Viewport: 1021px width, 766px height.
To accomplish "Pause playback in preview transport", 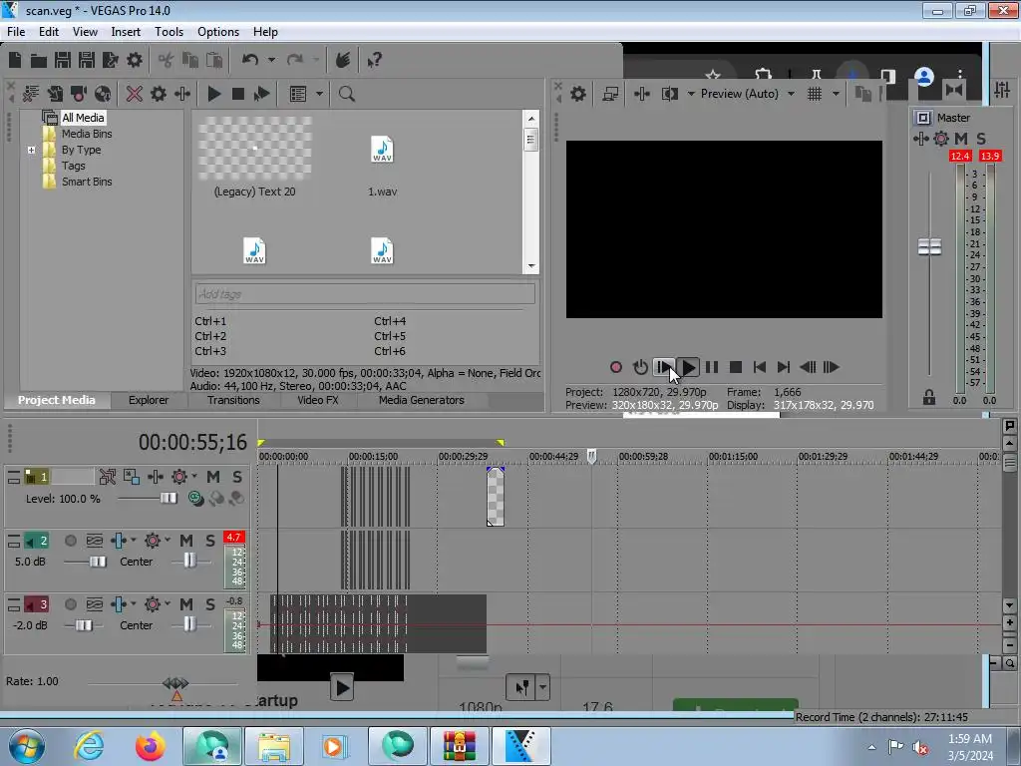I will (x=712, y=367).
